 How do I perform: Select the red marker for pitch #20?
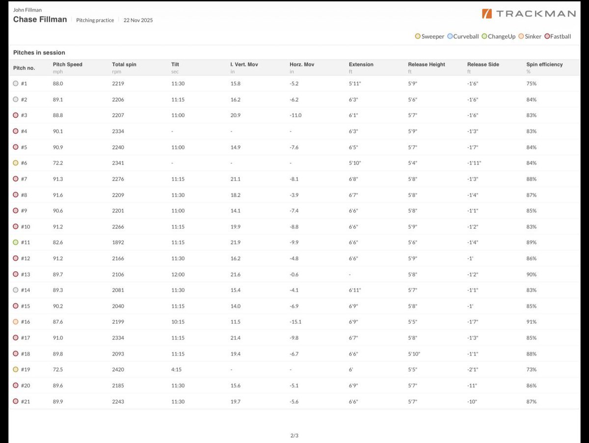tap(16, 386)
